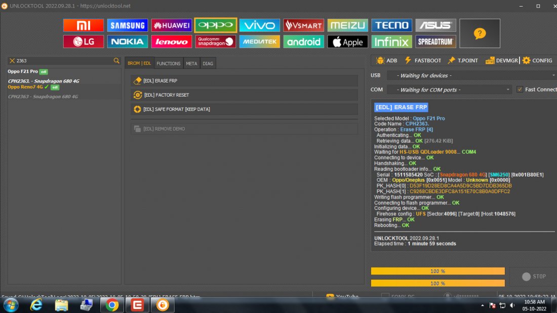Switch to the META tab
This screenshot has height=313, width=557.
[x=191, y=63]
